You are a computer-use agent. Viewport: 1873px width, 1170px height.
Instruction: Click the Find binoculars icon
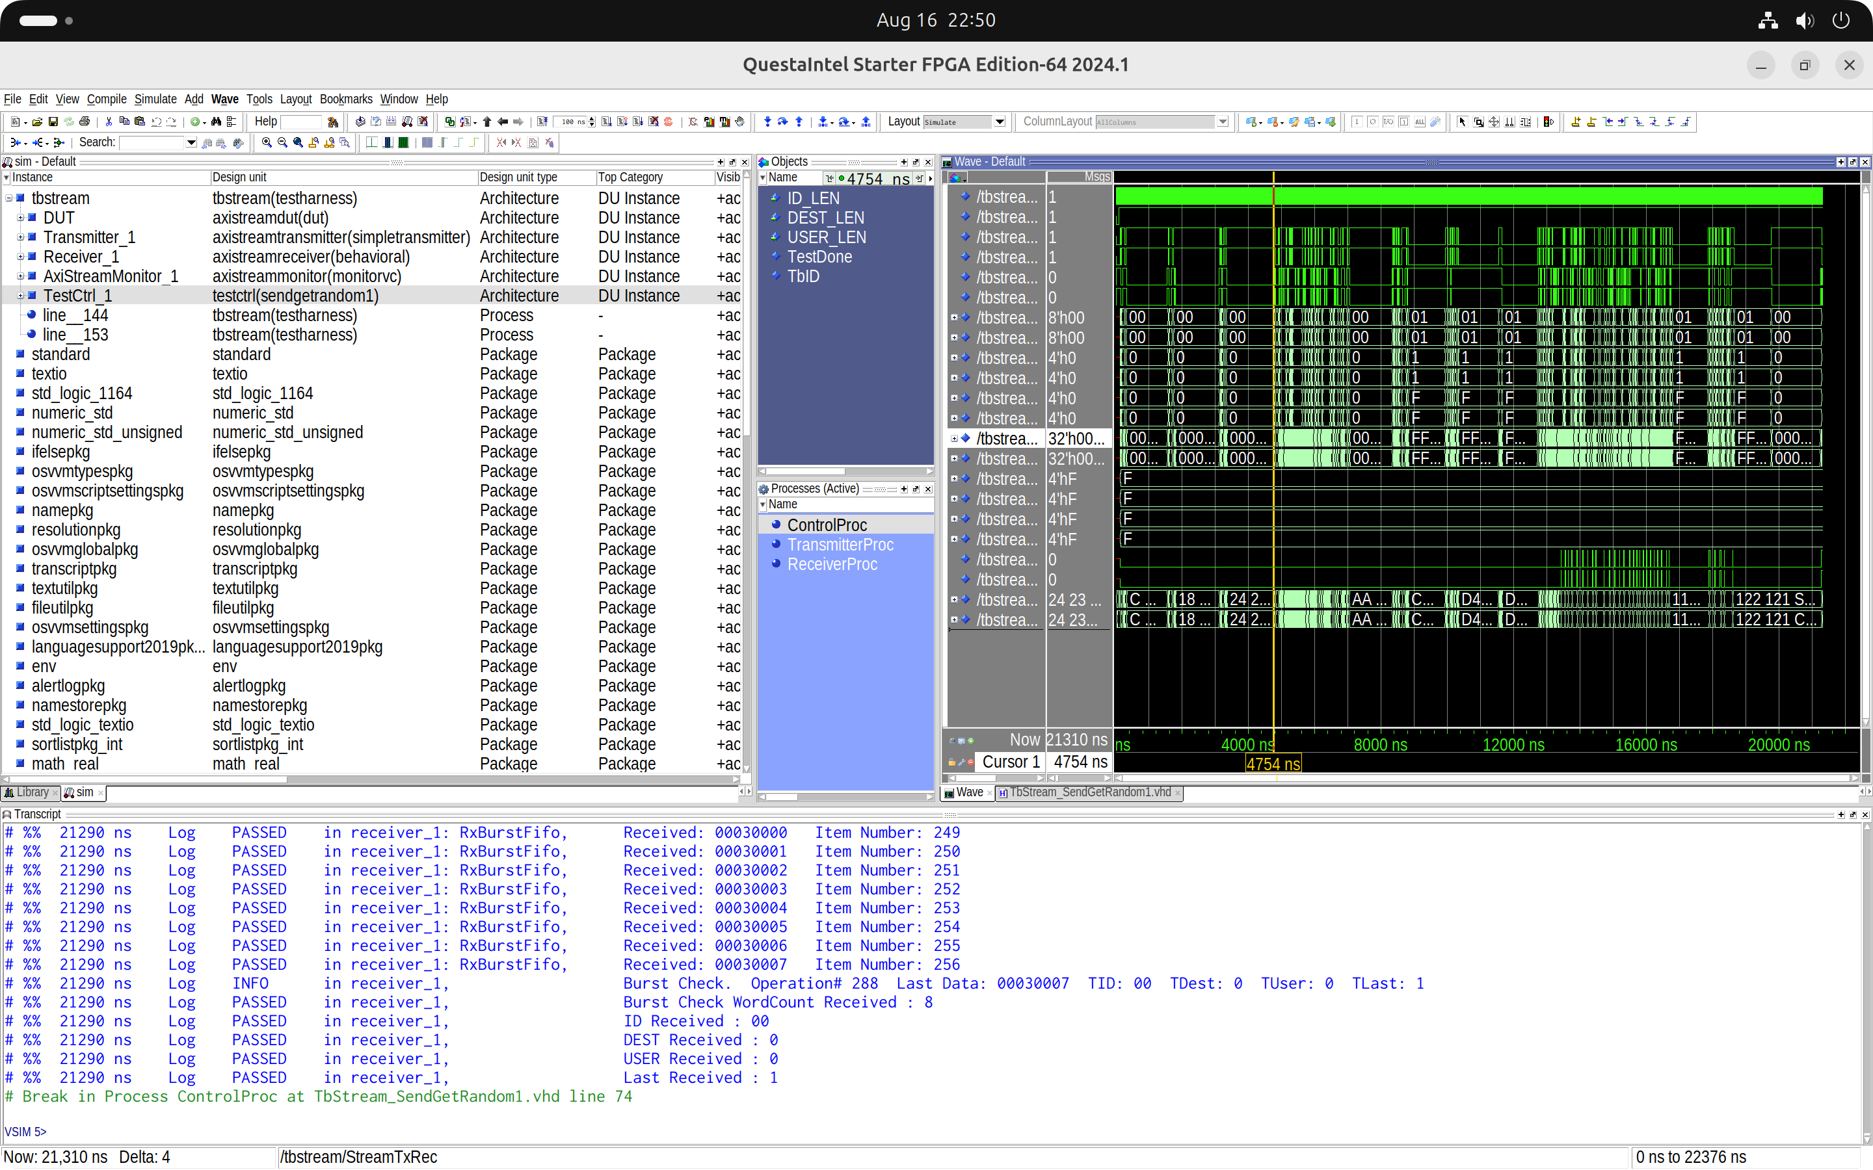pos(216,122)
